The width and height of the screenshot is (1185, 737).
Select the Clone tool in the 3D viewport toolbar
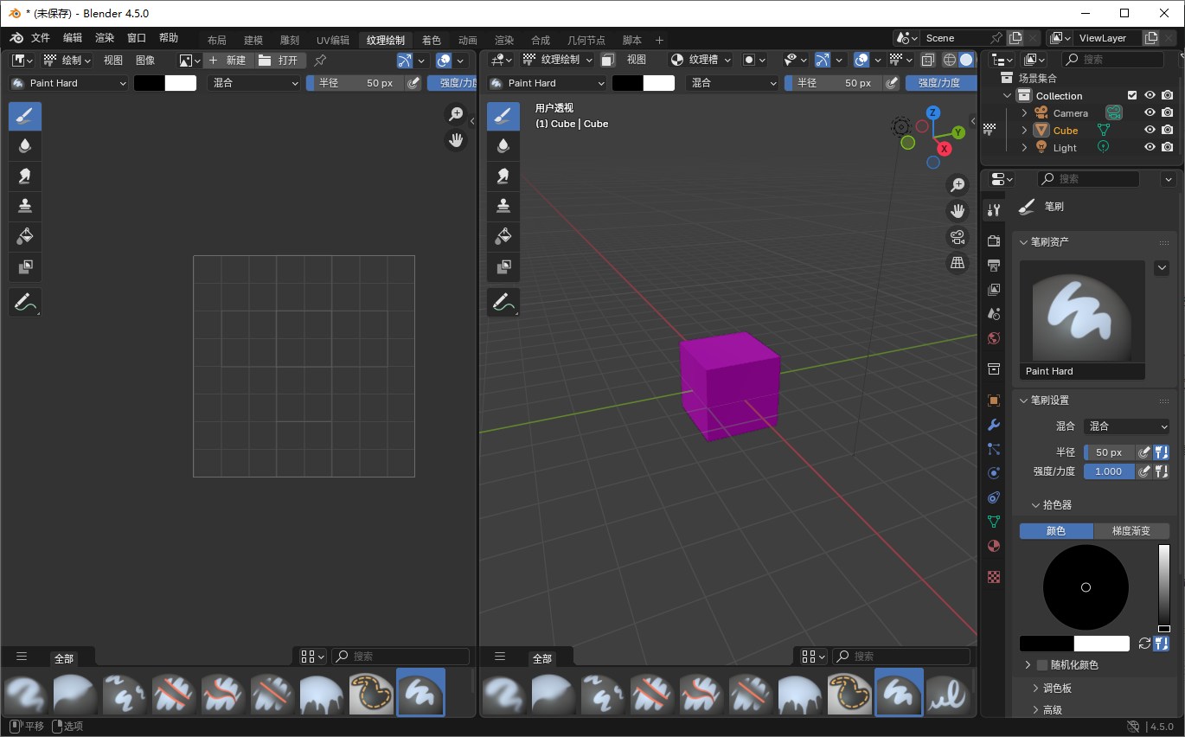(x=503, y=206)
